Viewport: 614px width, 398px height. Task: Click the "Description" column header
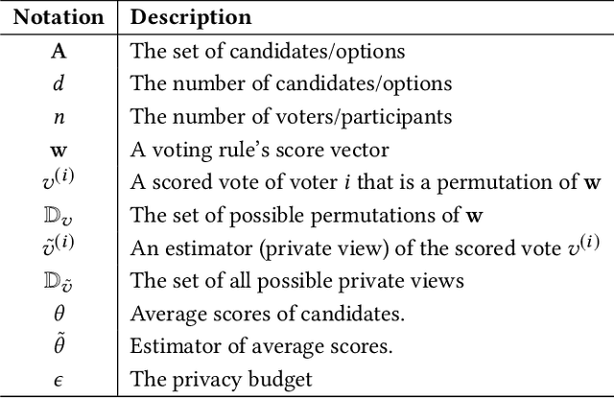[x=191, y=18]
